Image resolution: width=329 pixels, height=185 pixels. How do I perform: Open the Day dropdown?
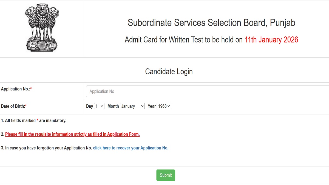pyautogui.click(x=99, y=106)
